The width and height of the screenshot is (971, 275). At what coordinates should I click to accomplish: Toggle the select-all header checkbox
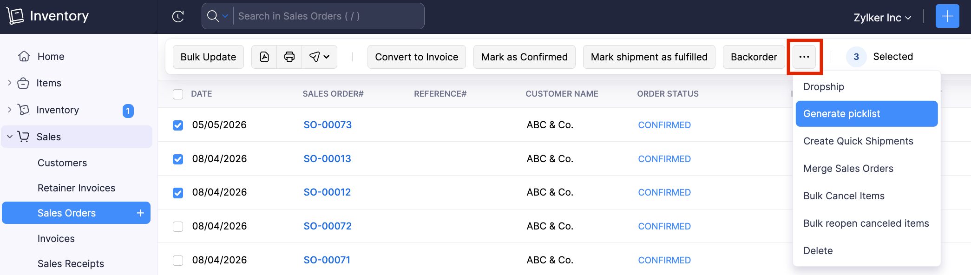[178, 94]
